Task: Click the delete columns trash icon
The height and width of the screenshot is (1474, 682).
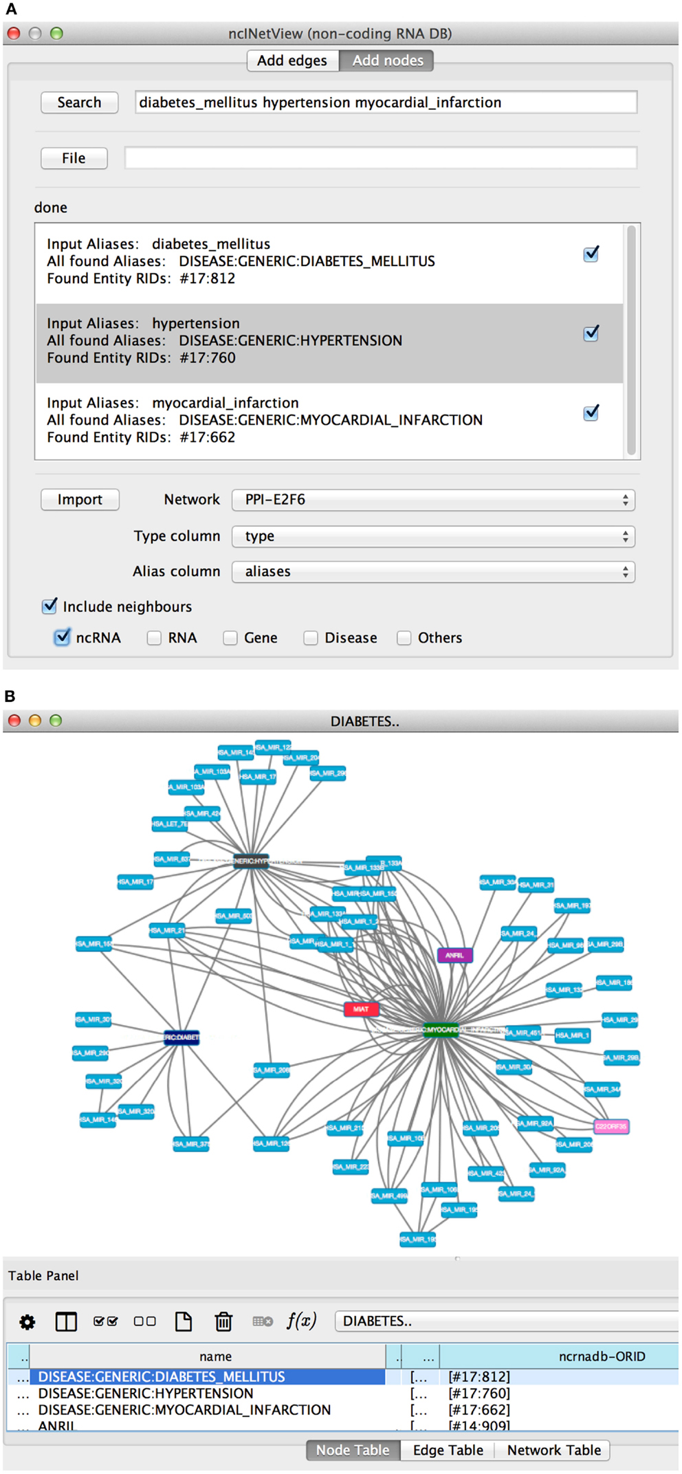Action: 223,1321
